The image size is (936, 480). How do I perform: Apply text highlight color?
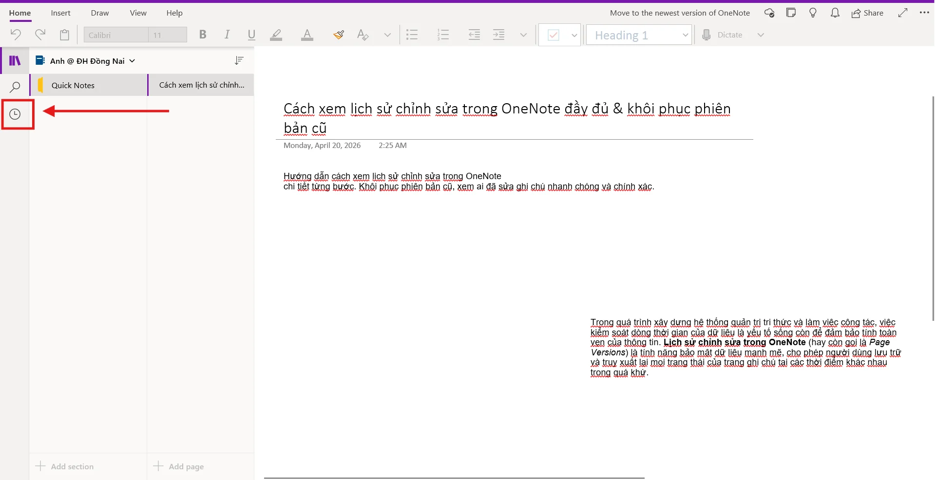pos(276,35)
